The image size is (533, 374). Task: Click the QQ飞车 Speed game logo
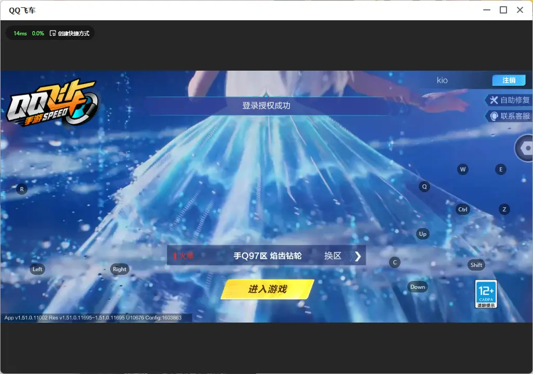point(51,103)
